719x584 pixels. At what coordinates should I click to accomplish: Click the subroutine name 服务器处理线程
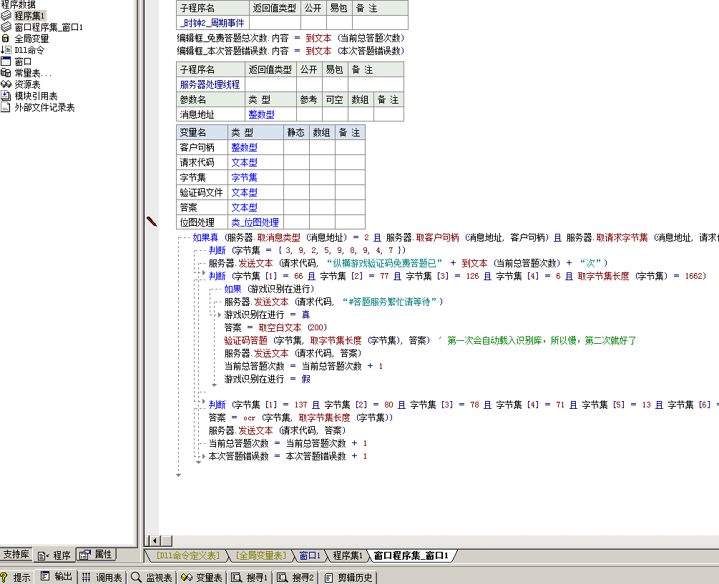pos(210,84)
